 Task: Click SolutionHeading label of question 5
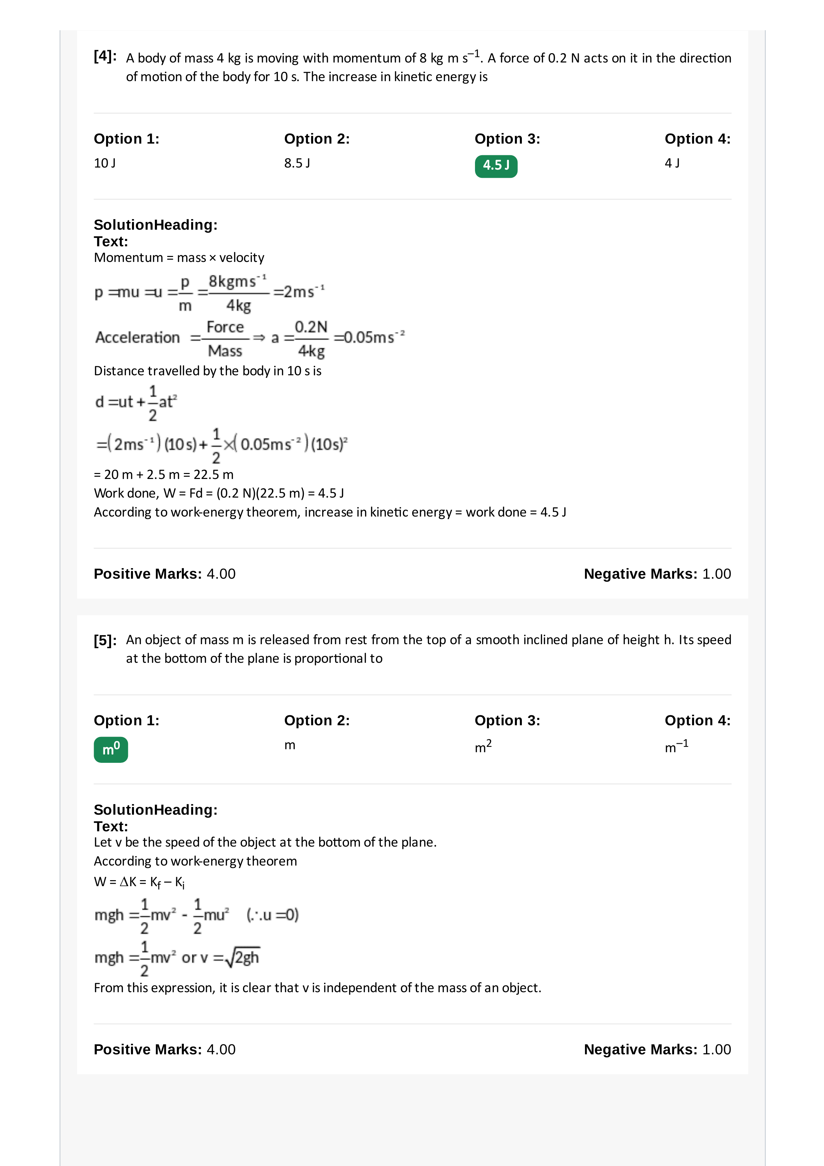point(155,809)
